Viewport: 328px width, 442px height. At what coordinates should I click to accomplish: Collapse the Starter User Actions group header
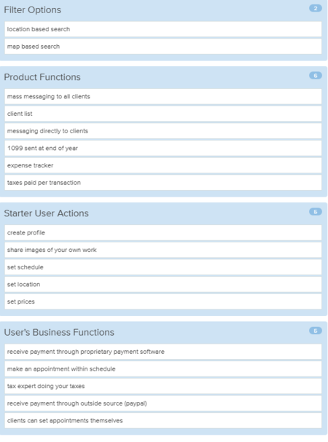(47, 213)
